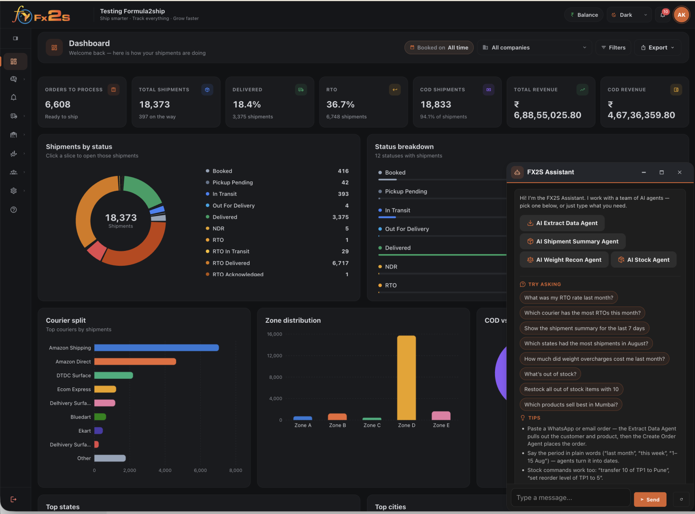Image resolution: width=695 pixels, height=514 pixels.
Task: Select the AI Extract Data Agent
Action: (562, 223)
